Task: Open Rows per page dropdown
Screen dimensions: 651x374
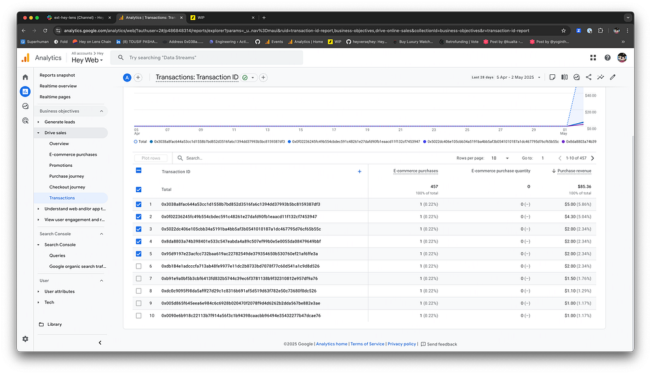Action: coord(500,158)
